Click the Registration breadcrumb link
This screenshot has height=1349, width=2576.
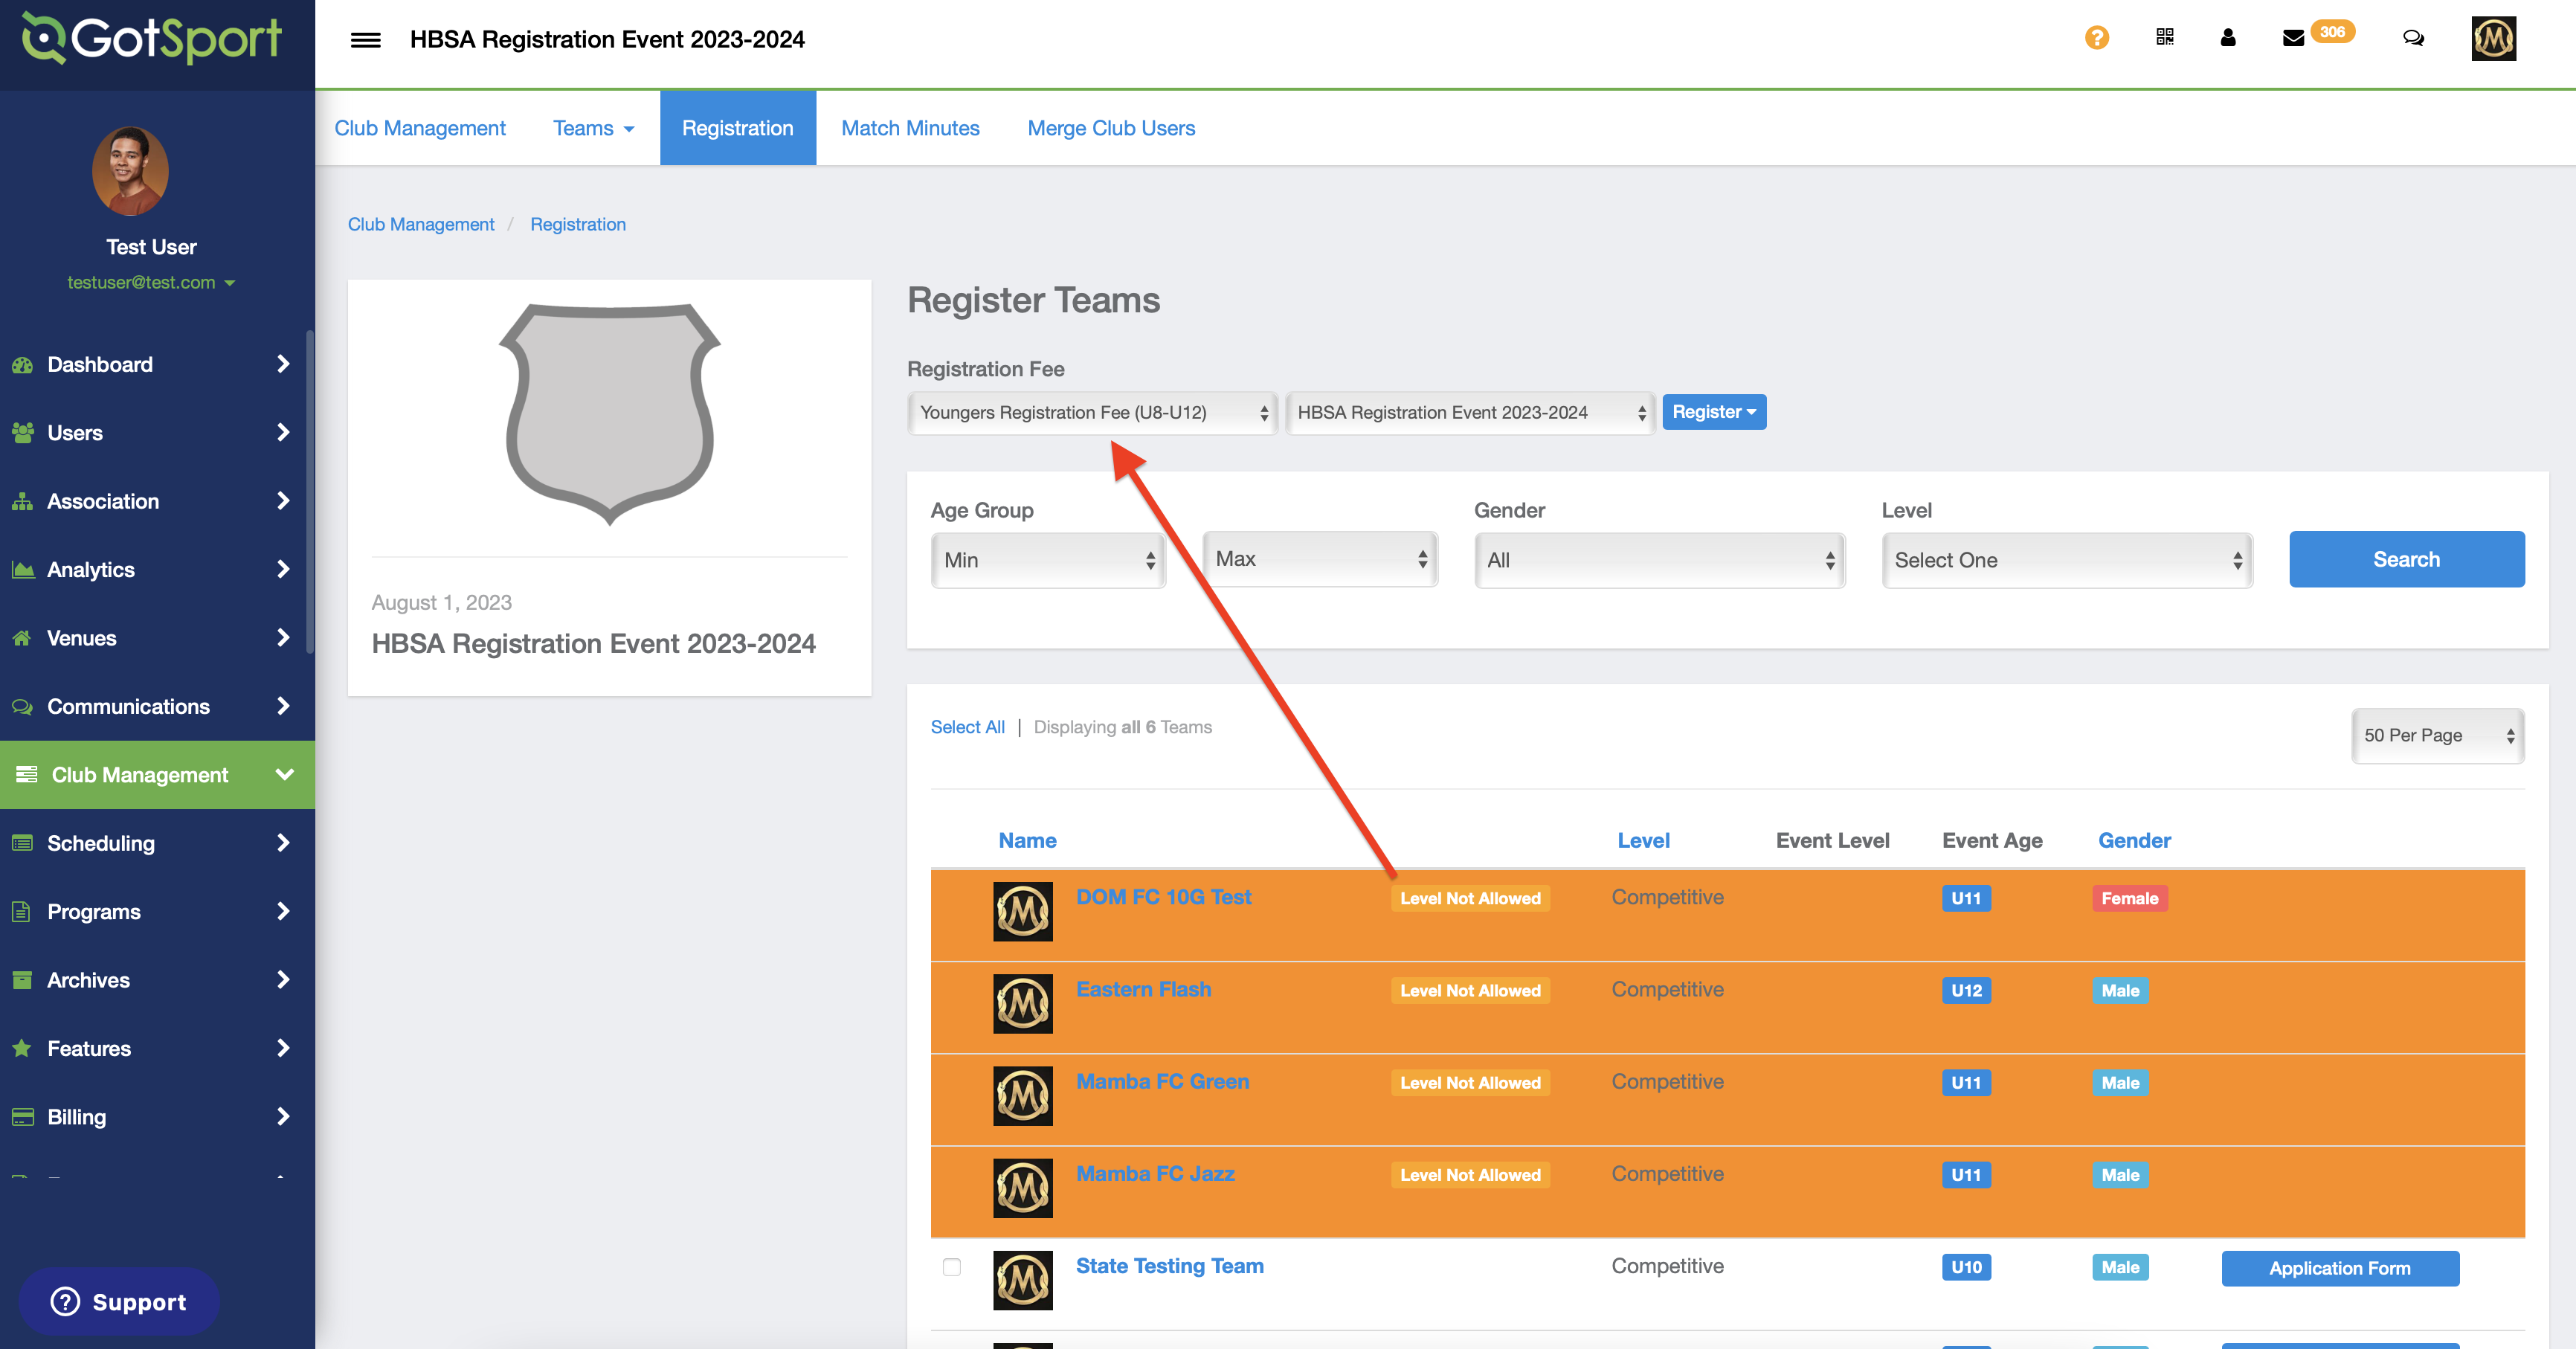tap(578, 224)
